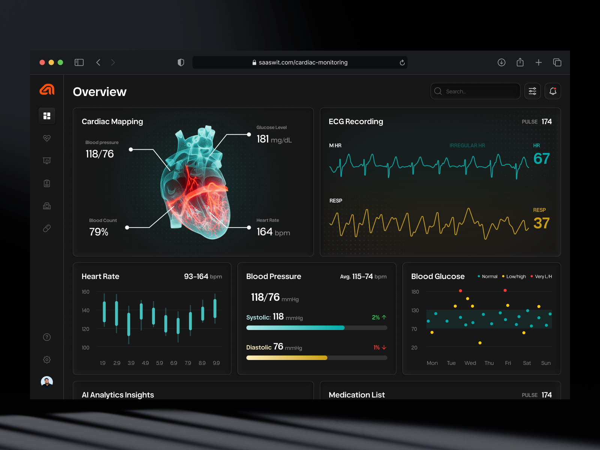Click the 93-164 bpm range text
Screen dimensions: 600x450
(x=203, y=276)
